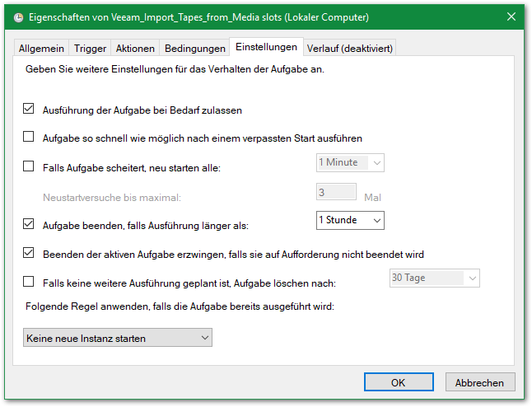Viewport: 532px width, 407px height.
Task: Switch to the Allgemein tab
Action: point(41,49)
